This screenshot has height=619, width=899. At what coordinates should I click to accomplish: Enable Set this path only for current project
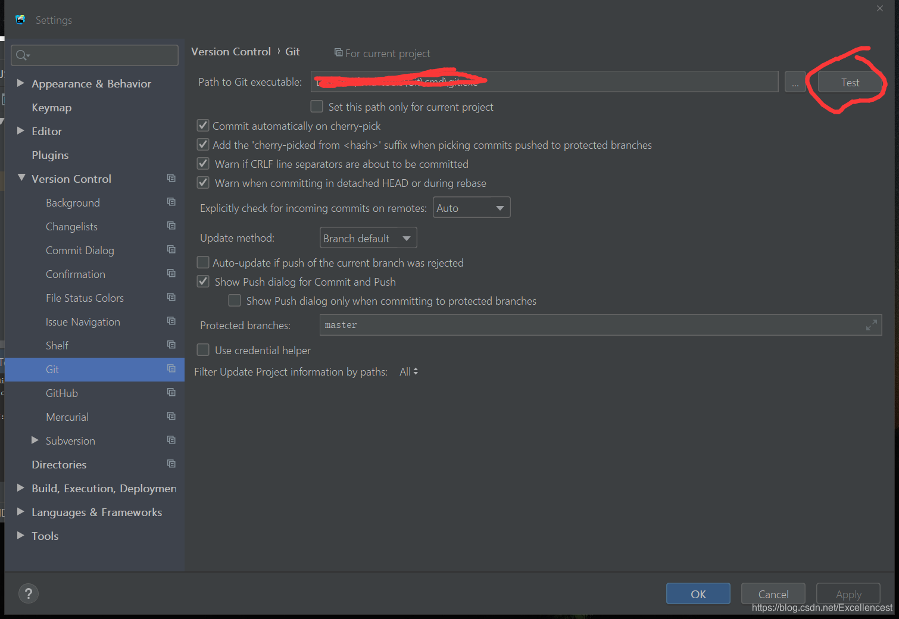[317, 107]
